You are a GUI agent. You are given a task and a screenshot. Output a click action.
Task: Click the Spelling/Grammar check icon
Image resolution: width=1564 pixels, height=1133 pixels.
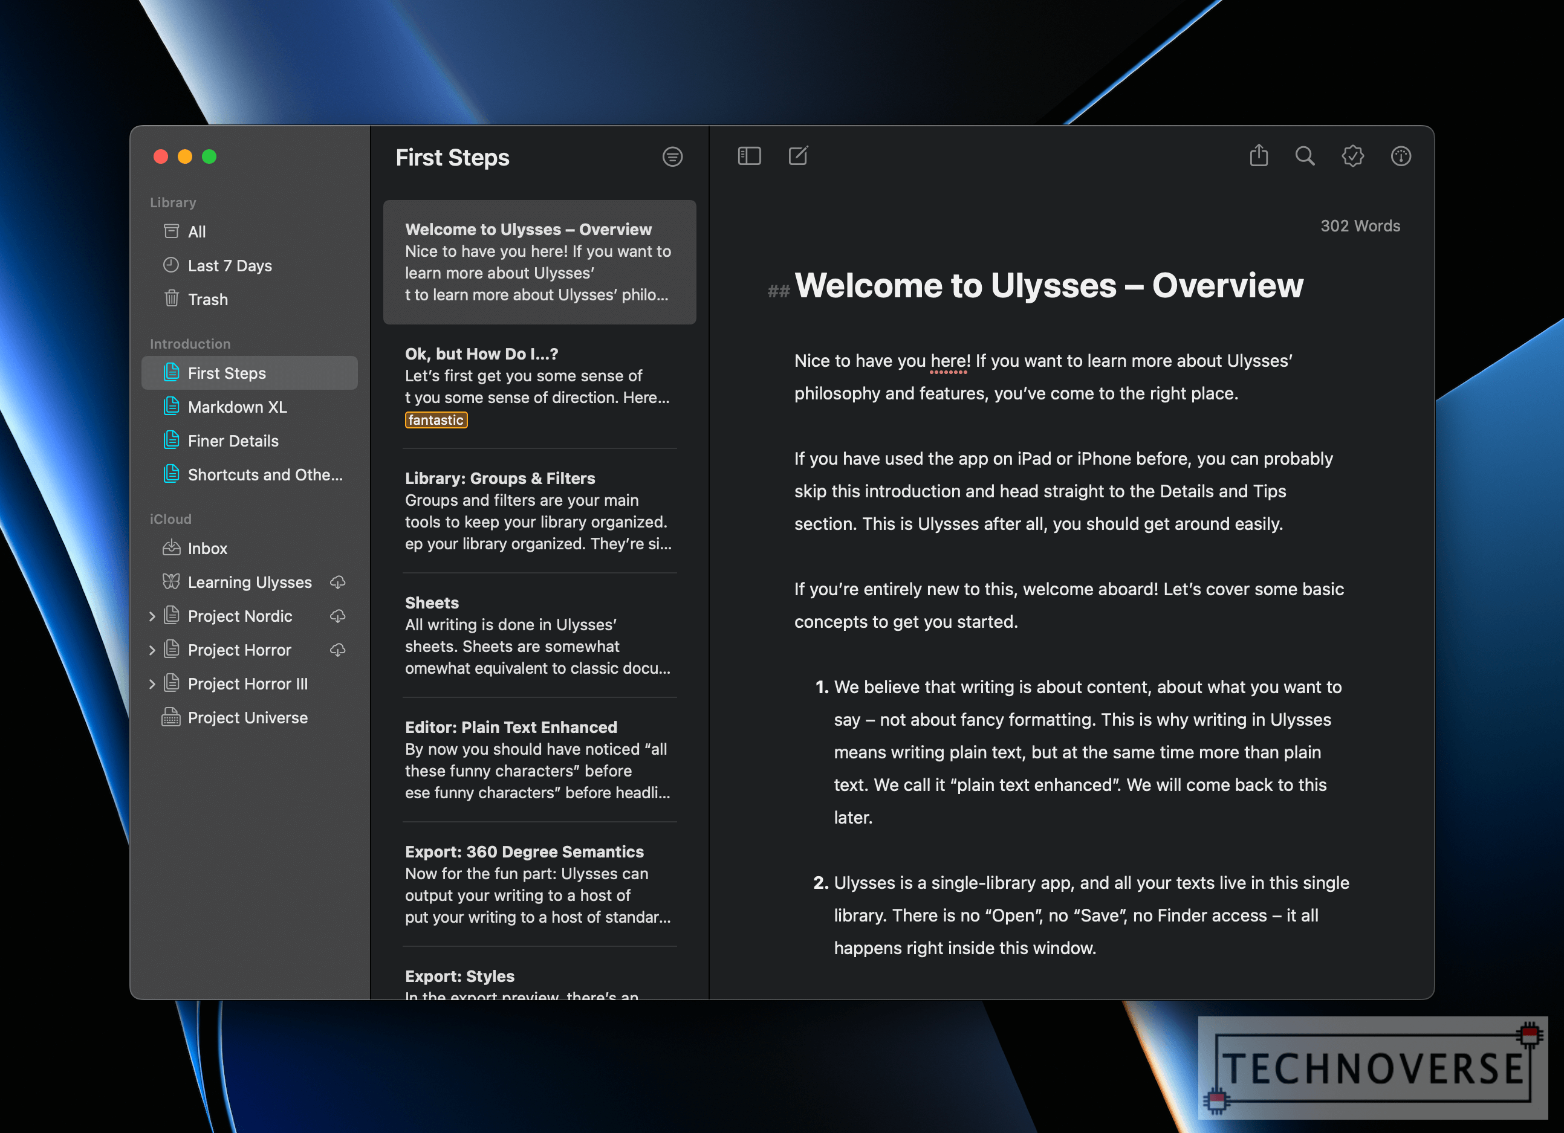[1352, 155]
